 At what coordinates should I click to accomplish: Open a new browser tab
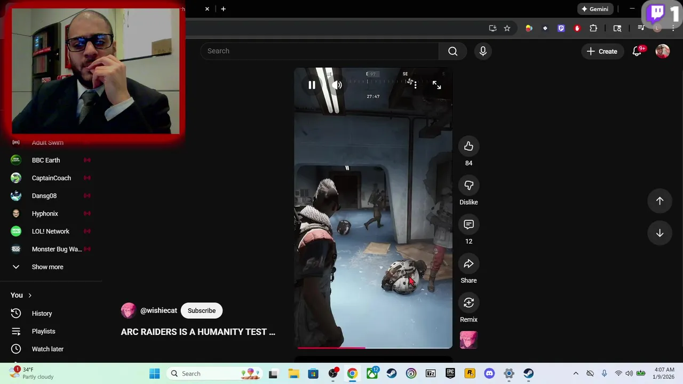click(x=223, y=9)
